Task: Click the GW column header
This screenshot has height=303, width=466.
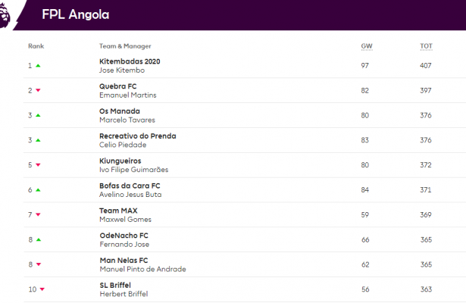Action: click(366, 46)
